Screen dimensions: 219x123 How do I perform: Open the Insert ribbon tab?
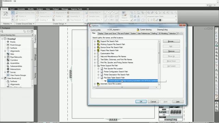pyautogui.click(x=12, y=9)
